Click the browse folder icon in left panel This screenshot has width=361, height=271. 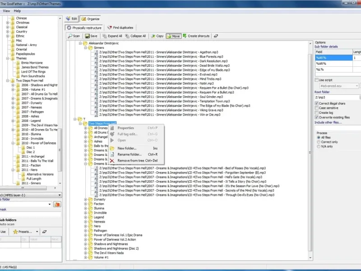click(x=57, y=204)
